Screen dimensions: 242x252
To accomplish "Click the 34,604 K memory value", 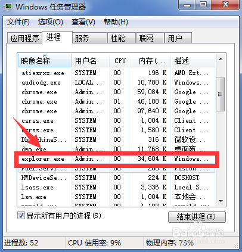I will pyautogui.click(x=152, y=158).
